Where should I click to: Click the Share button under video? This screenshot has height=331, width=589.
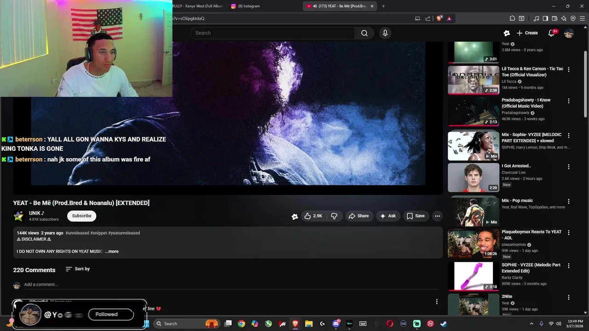click(358, 216)
